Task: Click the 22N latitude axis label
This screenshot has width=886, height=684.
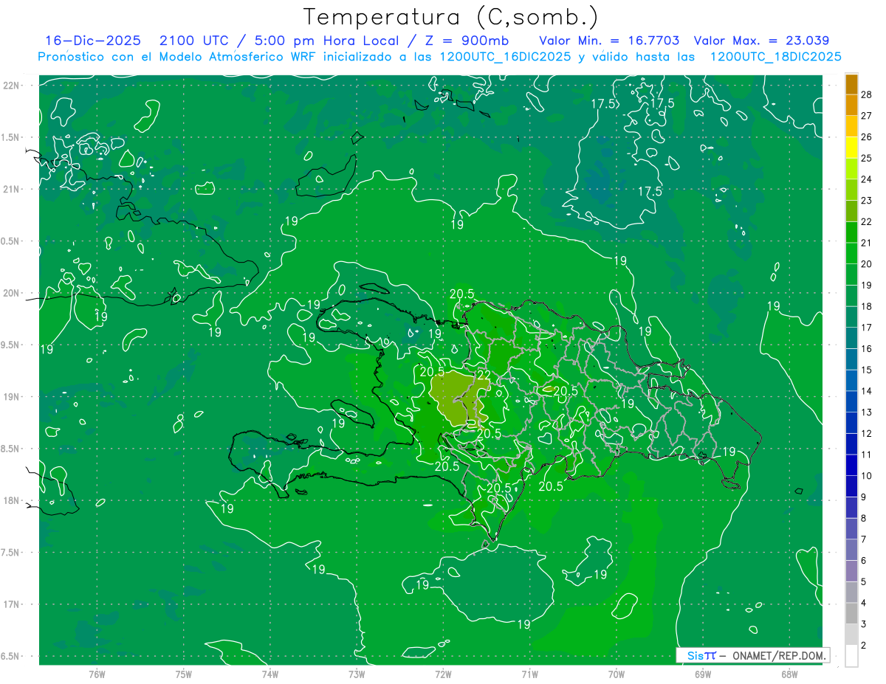Action: 12,86
